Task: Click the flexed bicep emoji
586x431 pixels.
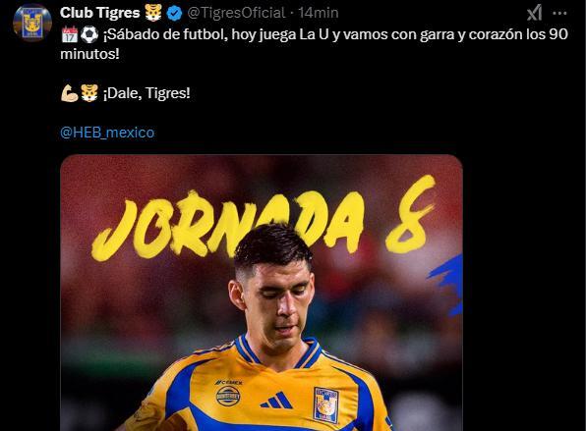Action: [x=70, y=93]
